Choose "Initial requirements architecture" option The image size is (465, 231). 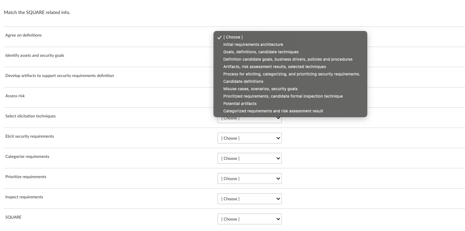pyautogui.click(x=253, y=44)
